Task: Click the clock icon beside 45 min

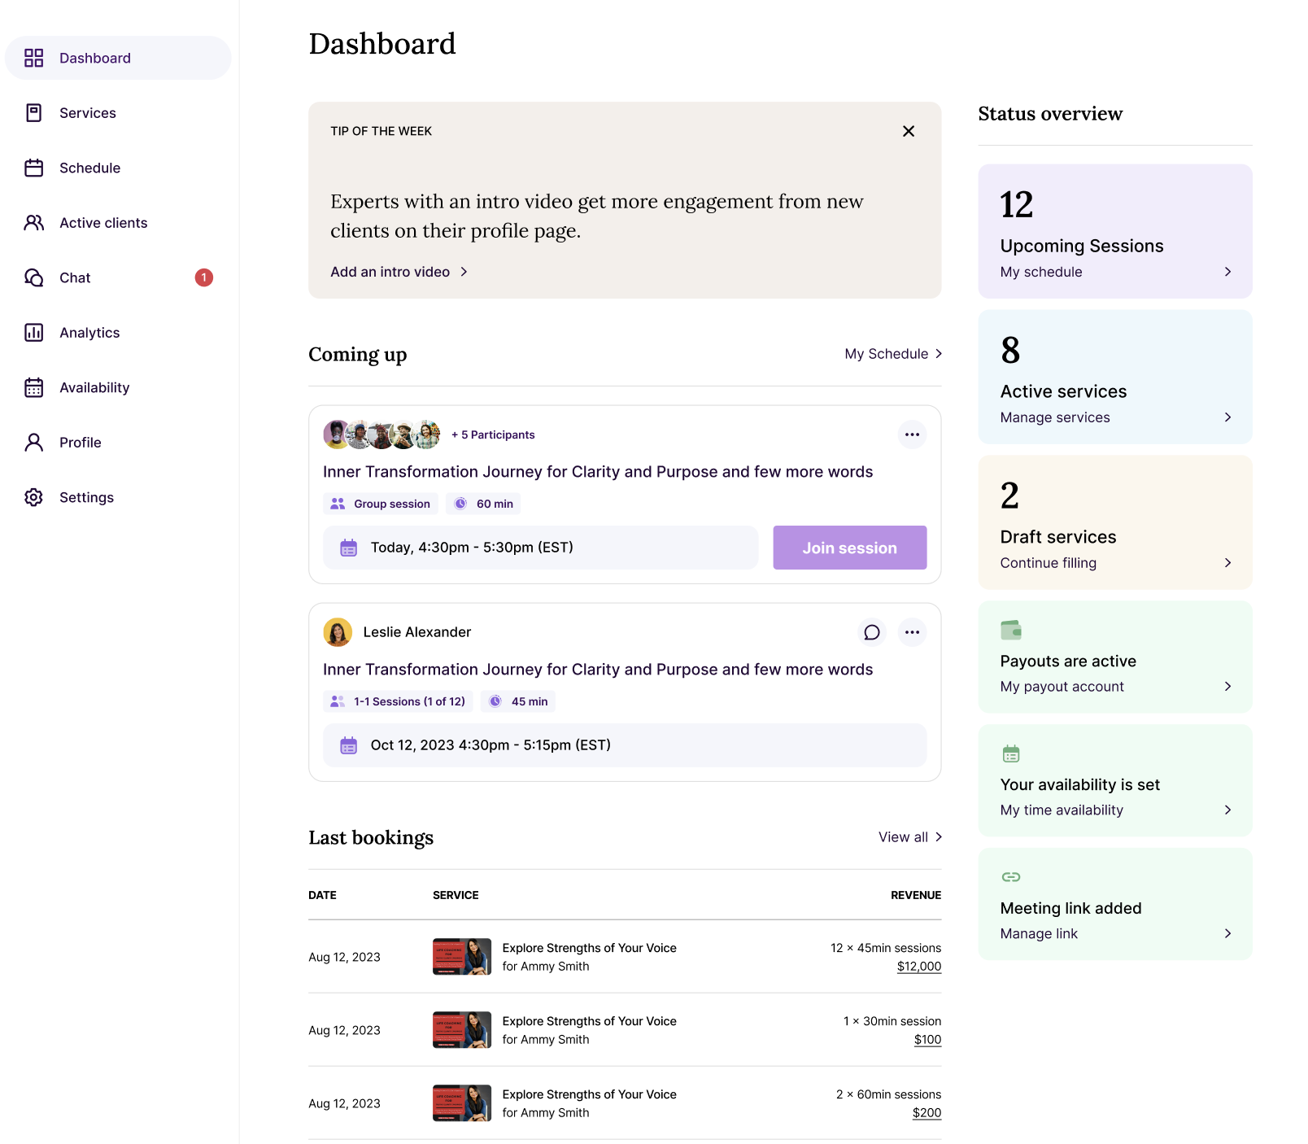Action: click(x=495, y=701)
